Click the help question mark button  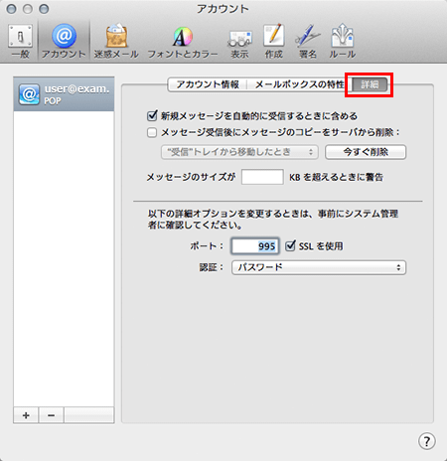427,441
